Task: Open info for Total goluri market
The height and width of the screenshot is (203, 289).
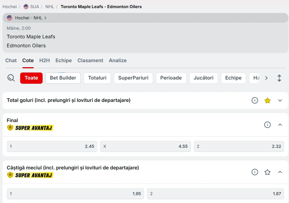Action: [x=255, y=100]
